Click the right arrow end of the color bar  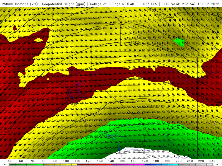(215, 164)
